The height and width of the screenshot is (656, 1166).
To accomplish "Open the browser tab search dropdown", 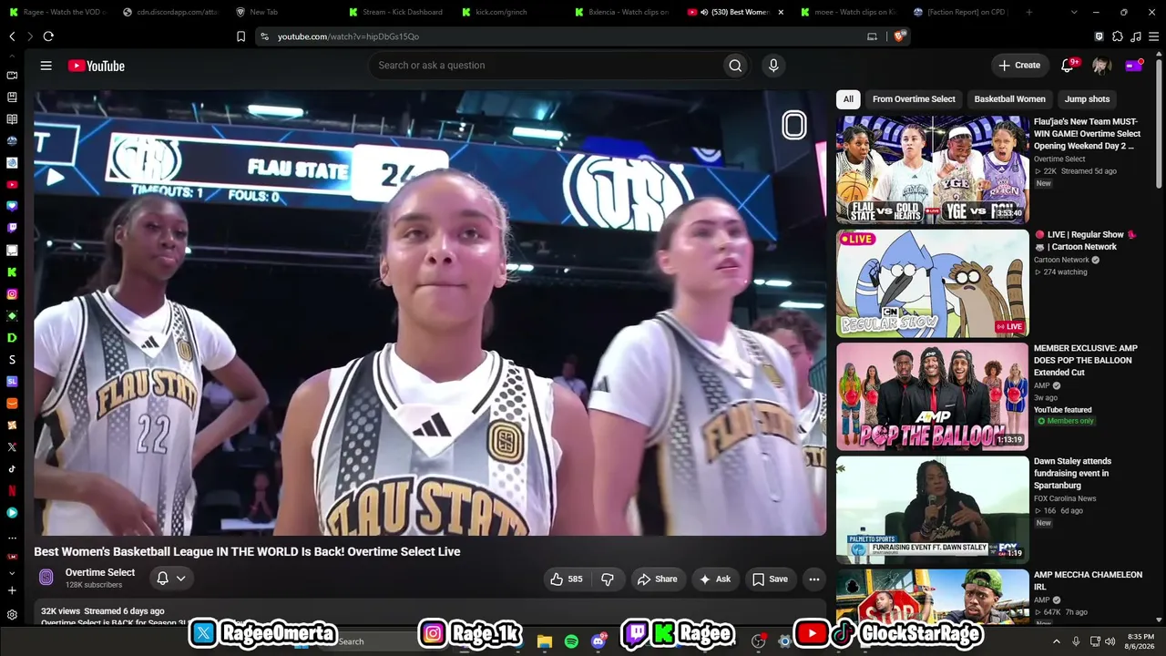I will click(1074, 12).
